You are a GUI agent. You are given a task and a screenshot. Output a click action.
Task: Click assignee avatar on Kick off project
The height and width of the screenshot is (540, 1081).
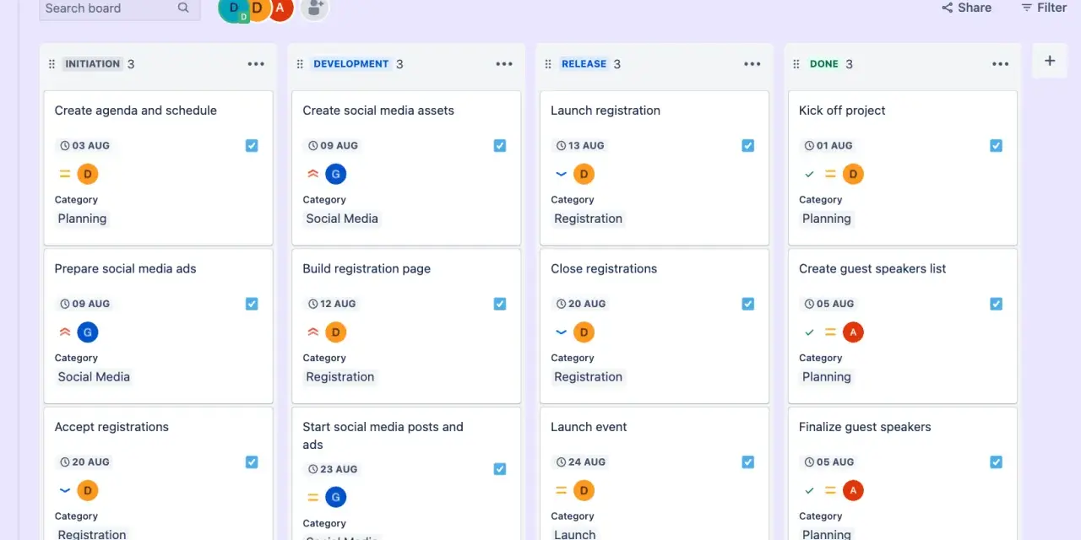pos(853,175)
